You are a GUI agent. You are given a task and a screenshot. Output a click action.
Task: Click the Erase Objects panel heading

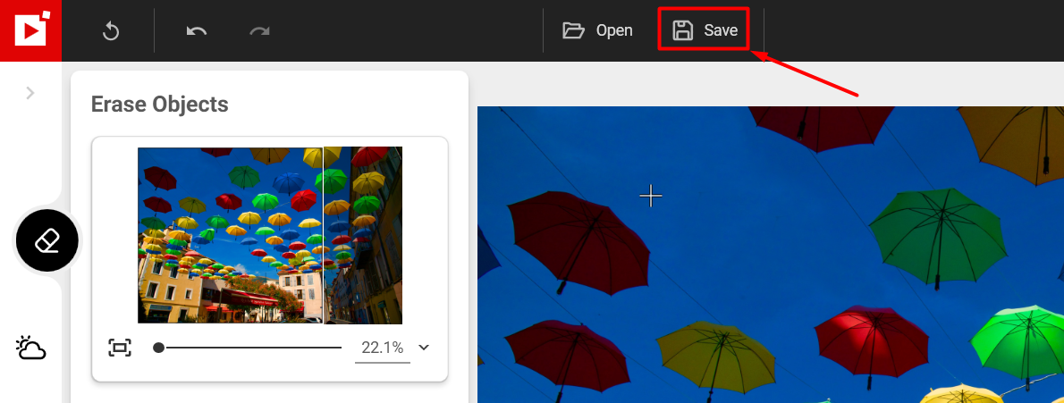tap(160, 105)
